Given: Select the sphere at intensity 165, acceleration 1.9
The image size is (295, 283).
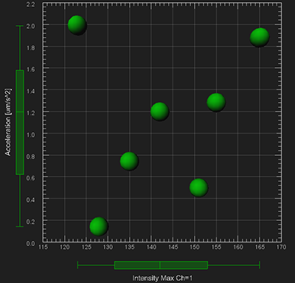Looking at the screenshot, I should (260, 37).
